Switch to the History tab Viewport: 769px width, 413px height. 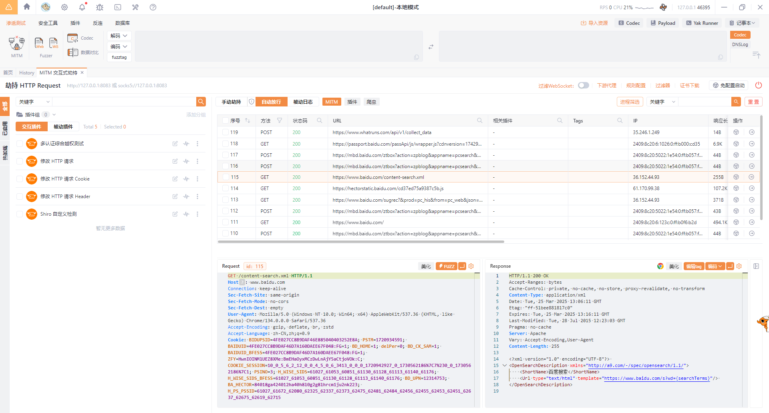click(27, 73)
